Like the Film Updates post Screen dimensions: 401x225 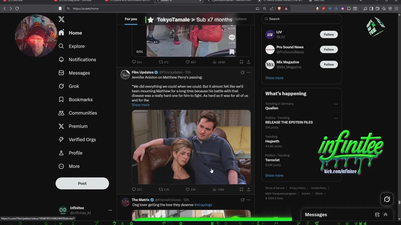190,189
